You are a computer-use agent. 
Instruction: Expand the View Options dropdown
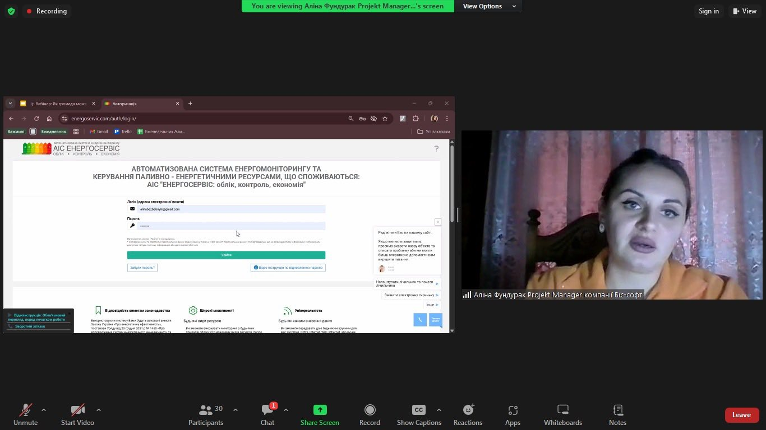tap(489, 6)
